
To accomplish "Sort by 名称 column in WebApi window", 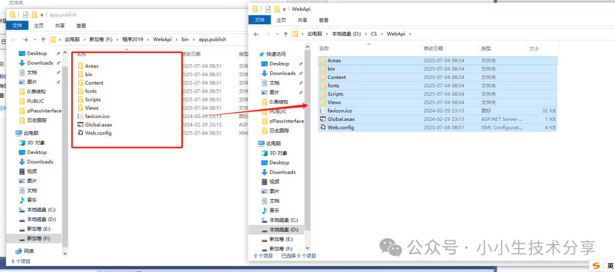I will pyautogui.click(x=324, y=48).
